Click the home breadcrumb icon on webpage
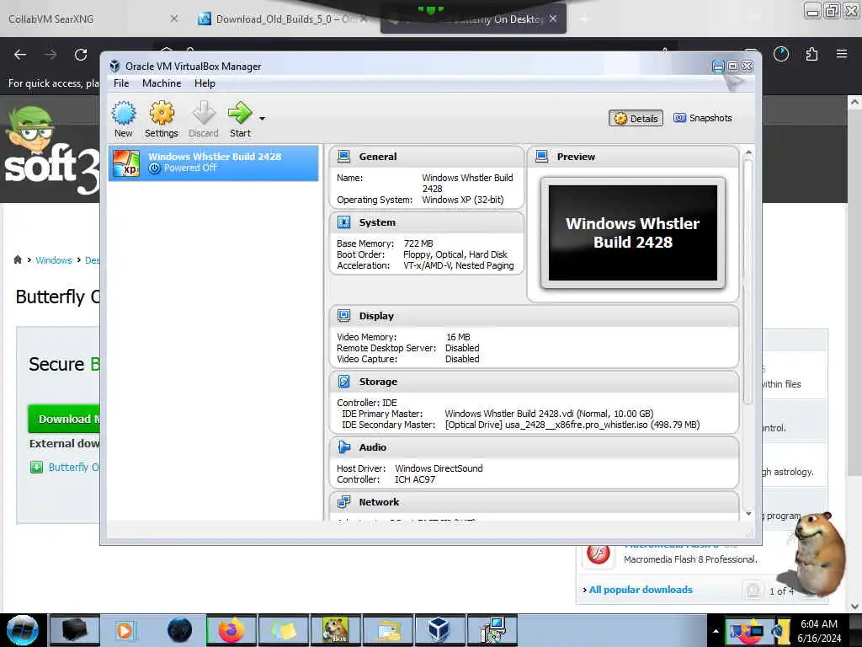Screen dimensions: 862x647 [x=18, y=259]
